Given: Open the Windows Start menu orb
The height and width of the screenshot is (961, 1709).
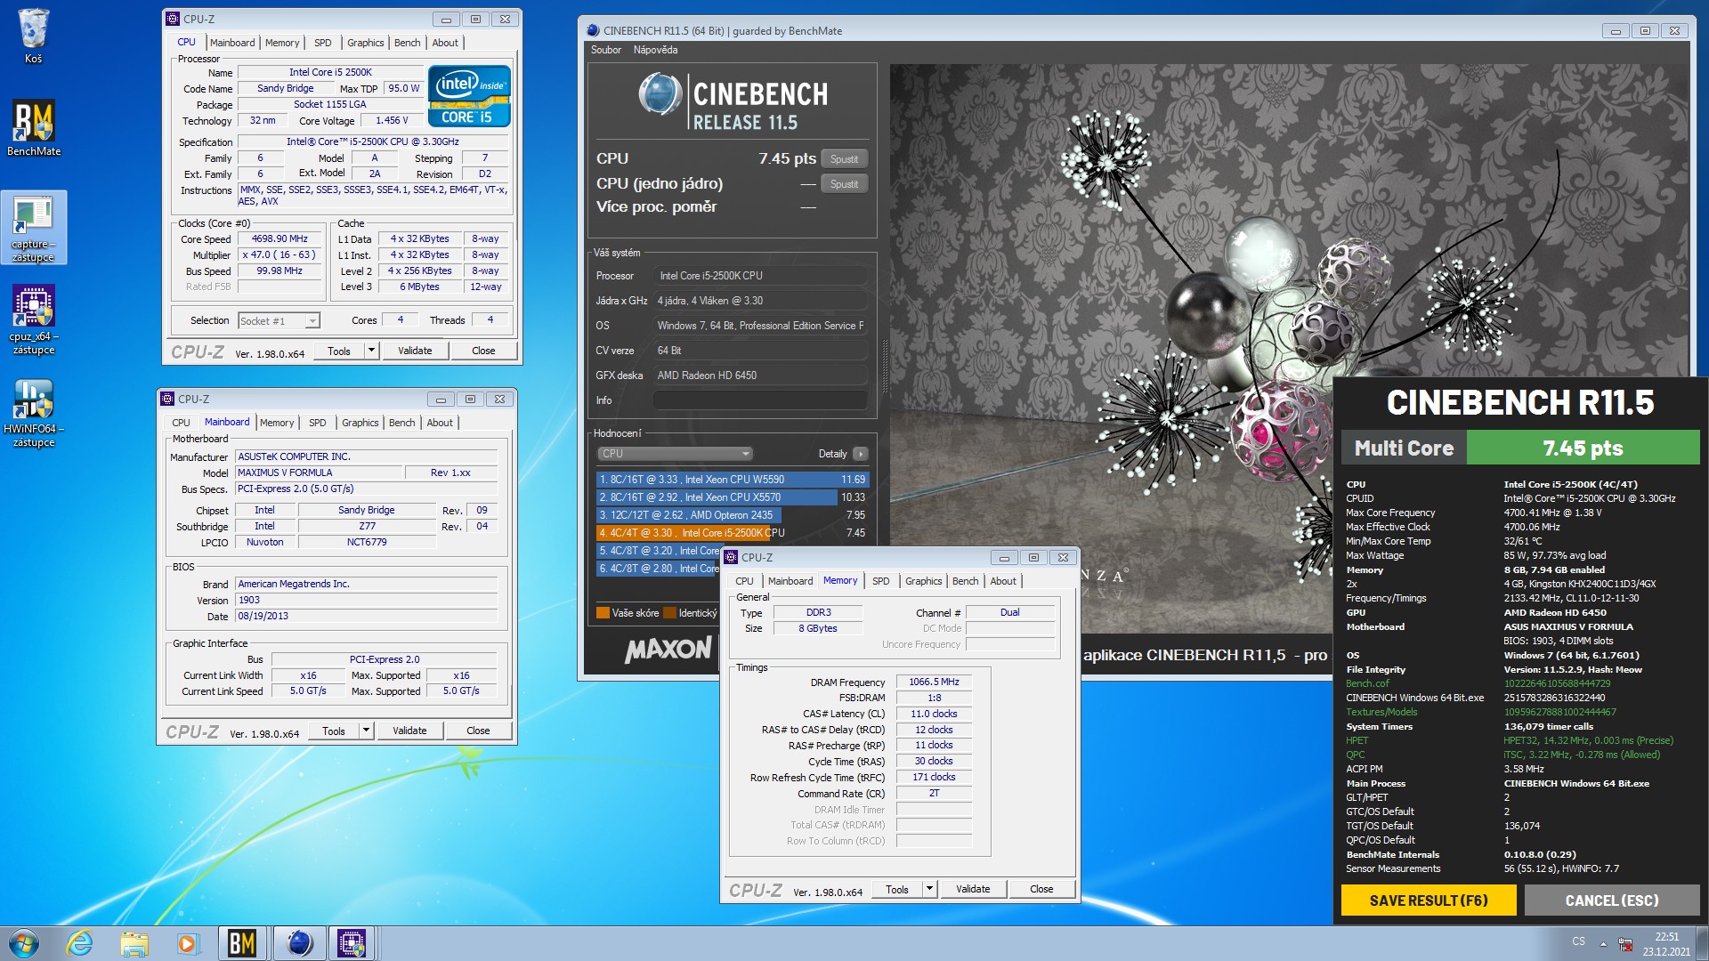Looking at the screenshot, I should (24, 943).
